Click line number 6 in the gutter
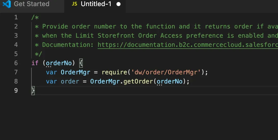This screenshot has height=140, width=278. point(16,63)
